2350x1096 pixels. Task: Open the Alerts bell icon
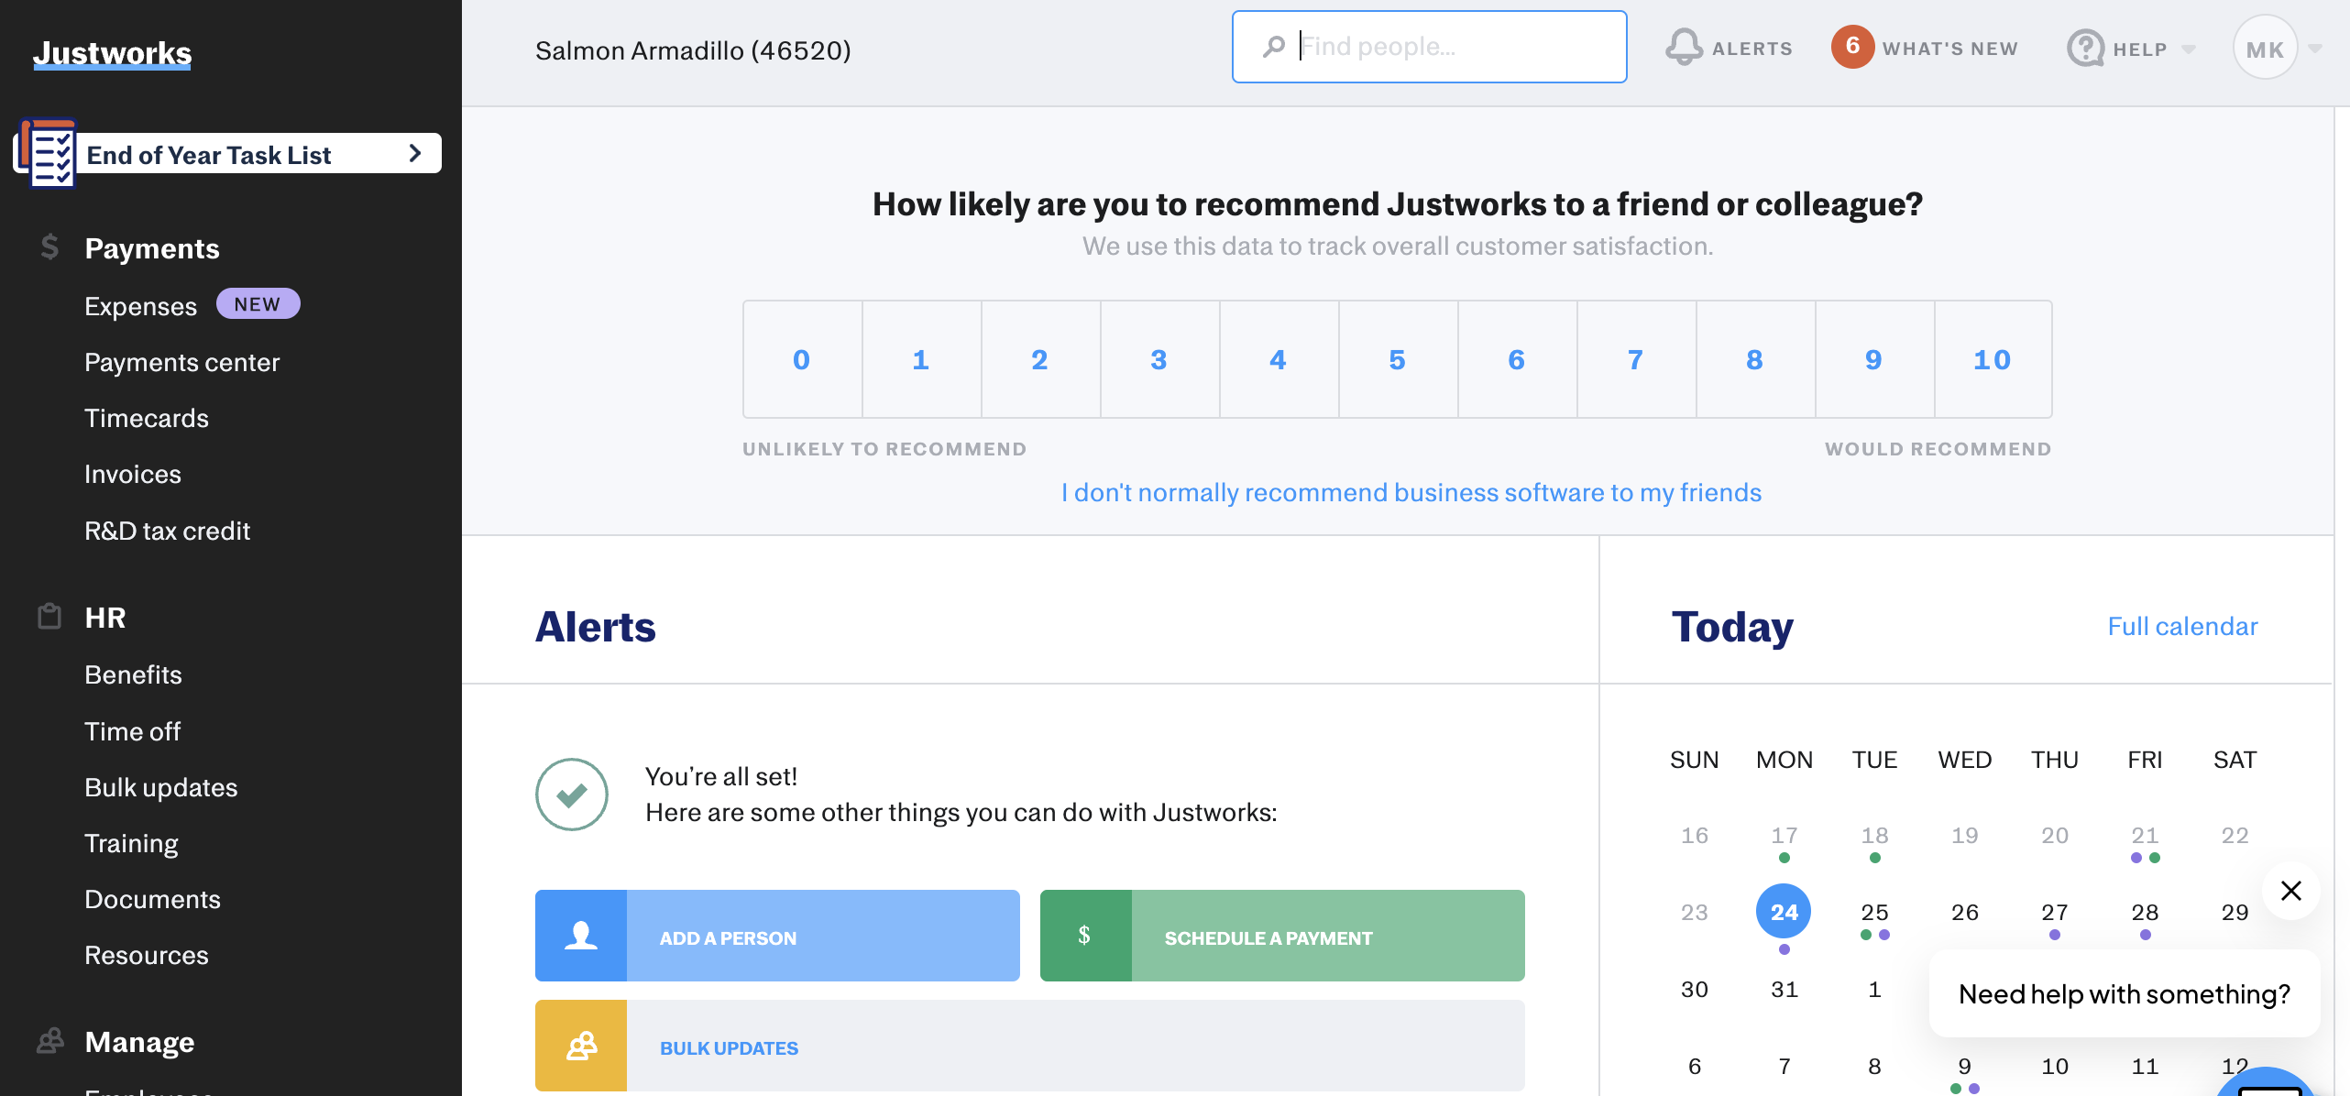1684,47
